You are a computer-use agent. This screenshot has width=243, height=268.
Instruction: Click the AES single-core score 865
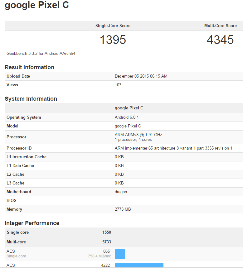coord(106,251)
